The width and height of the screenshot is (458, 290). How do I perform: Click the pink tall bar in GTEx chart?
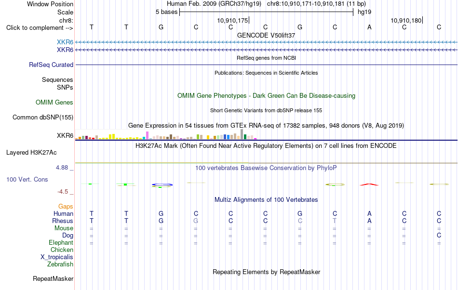pos(148,135)
